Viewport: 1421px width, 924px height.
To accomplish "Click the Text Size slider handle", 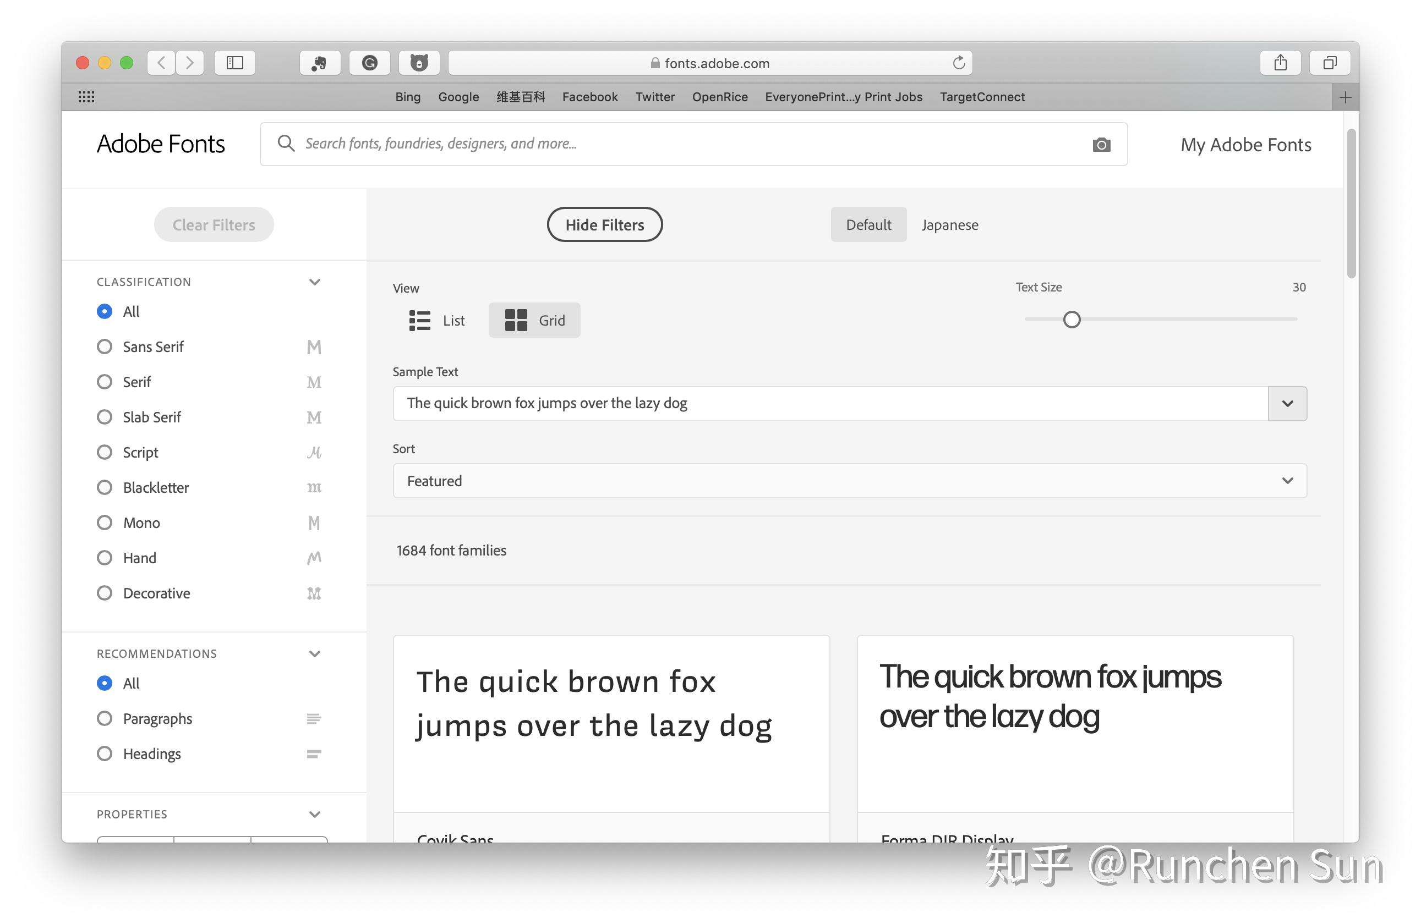I will point(1071,320).
